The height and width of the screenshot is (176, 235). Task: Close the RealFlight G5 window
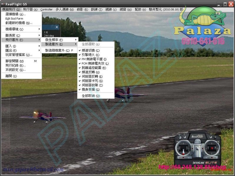[231, 4]
